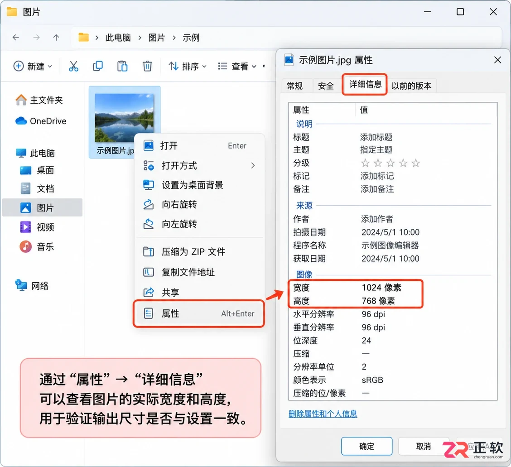Choose 设置为桌面背景 in context menu
511x467 pixels.
coord(199,185)
